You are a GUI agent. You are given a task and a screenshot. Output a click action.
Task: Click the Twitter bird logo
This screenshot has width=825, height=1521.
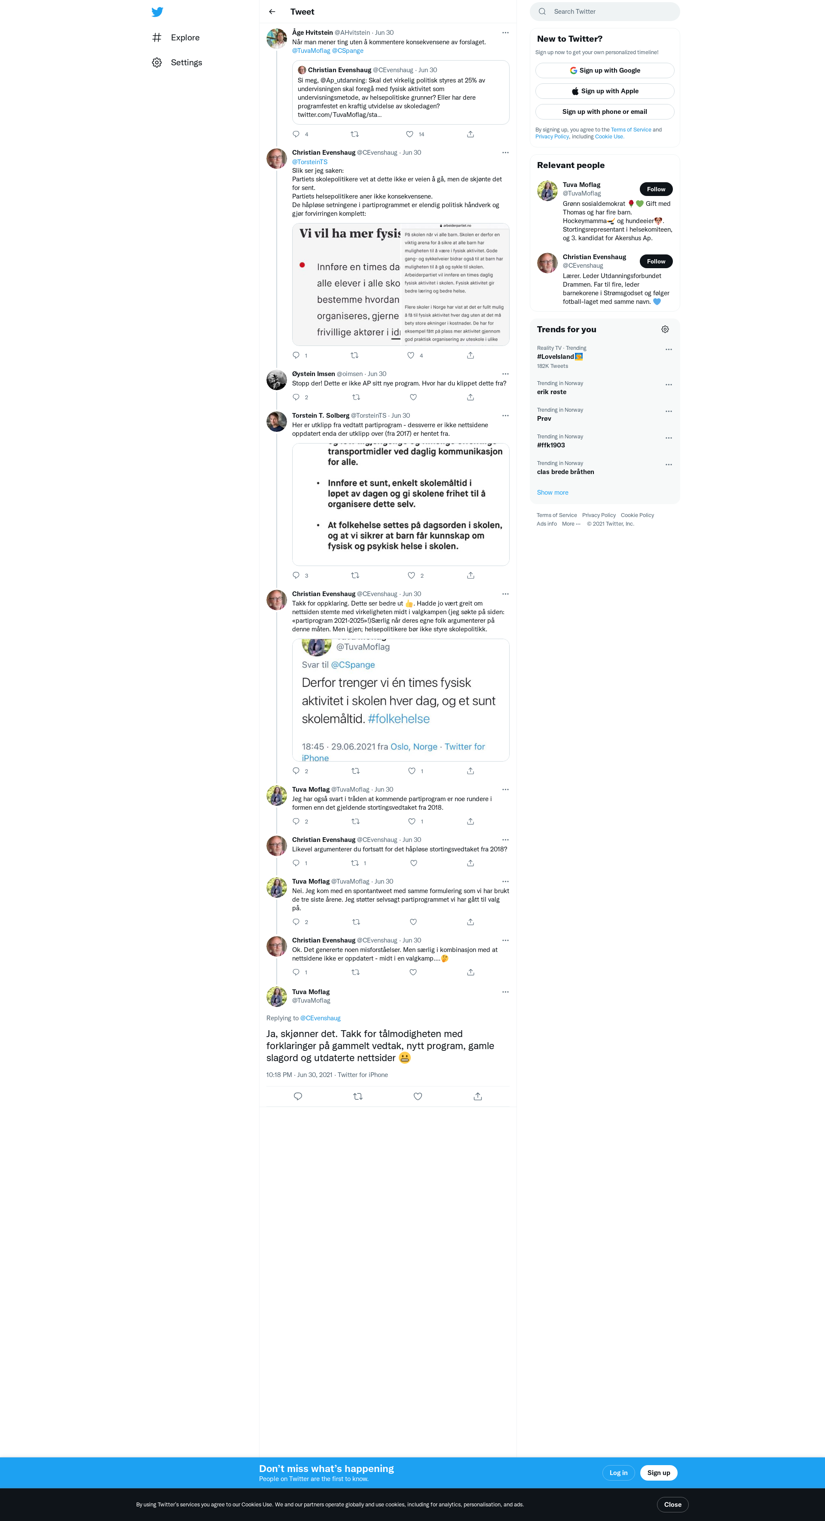157,12
